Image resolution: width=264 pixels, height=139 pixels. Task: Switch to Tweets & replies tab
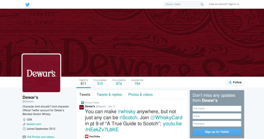coord(109,95)
